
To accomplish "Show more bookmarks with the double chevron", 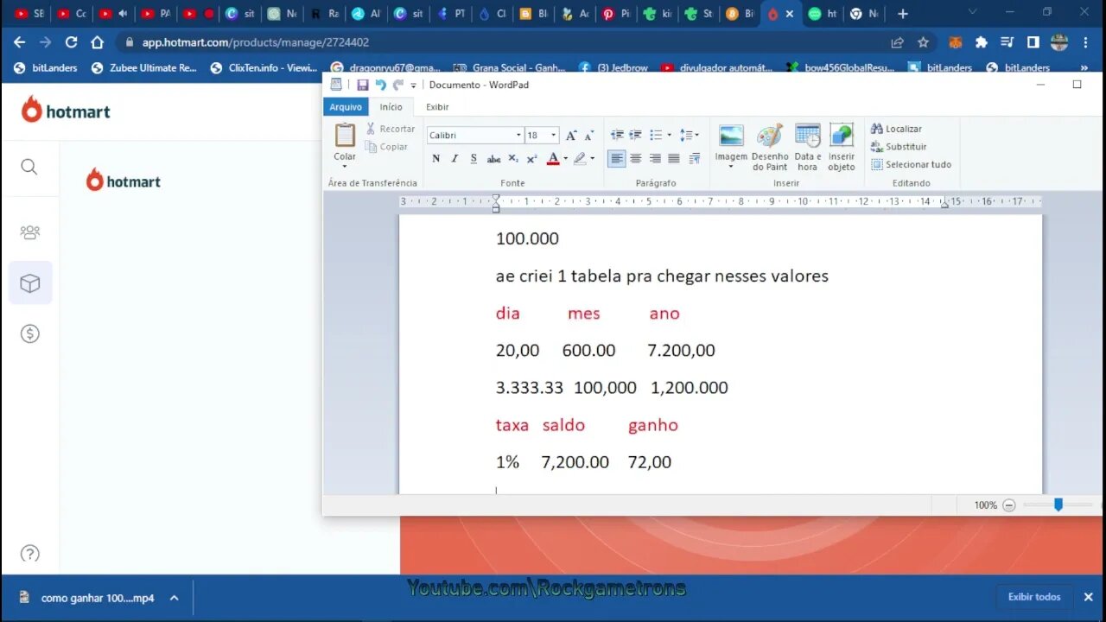I will click(1084, 67).
